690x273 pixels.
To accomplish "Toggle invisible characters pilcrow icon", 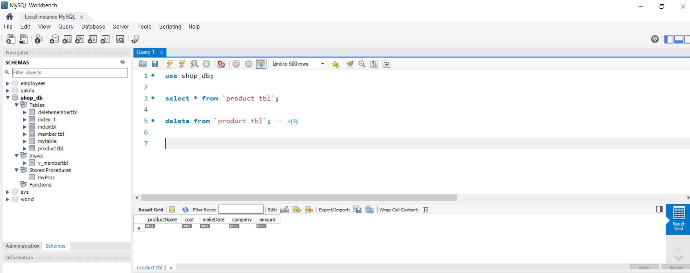I will pyautogui.click(x=374, y=64).
